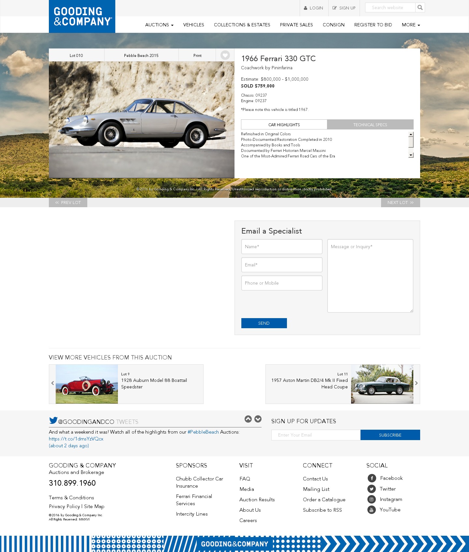Open the Consign page
Viewport: 469px width, 552px height.
[x=334, y=25]
